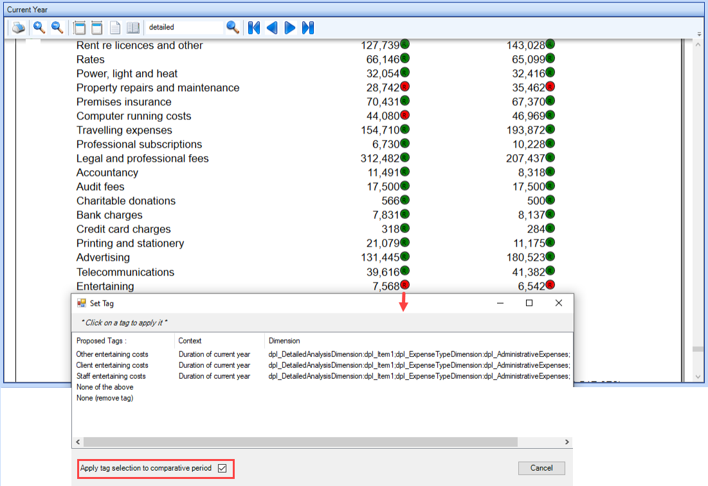Click green tag marker beside Travelling expenses 154,710
The width and height of the screenshot is (708, 486).
(404, 129)
